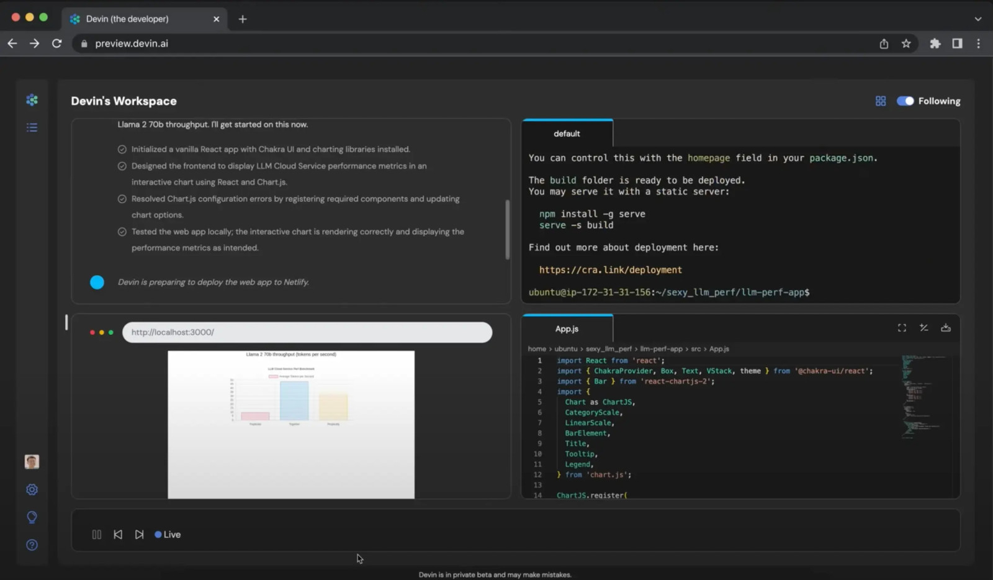Open the Chrome tab list chevron
Screen dimensions: 993x580
pyautogui.click(x=977, y=19)
